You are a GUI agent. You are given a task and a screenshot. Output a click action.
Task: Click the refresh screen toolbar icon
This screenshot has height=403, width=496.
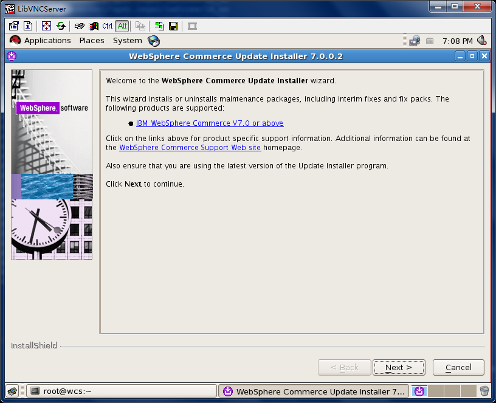(x=61, y=26)
